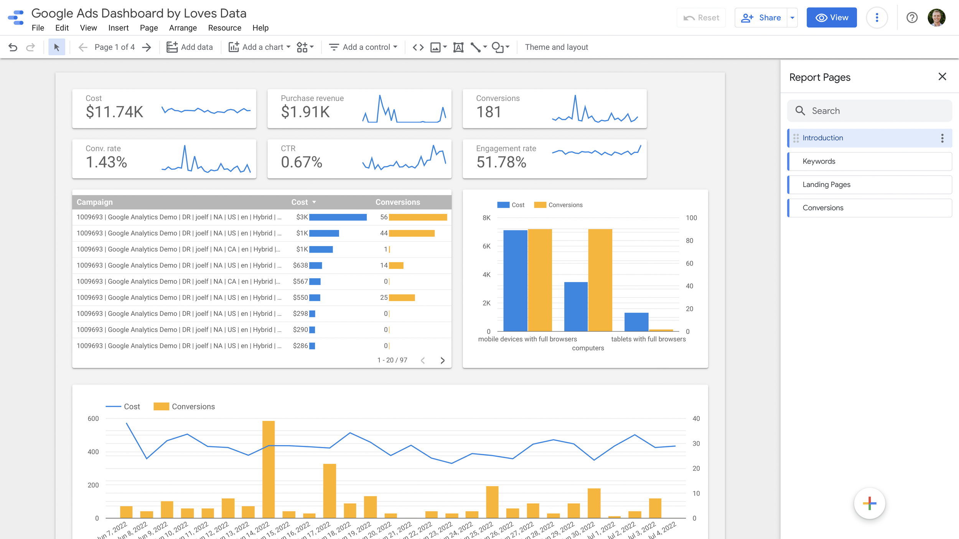
Task: Click the redo arrow button
Action: [30, 47]
